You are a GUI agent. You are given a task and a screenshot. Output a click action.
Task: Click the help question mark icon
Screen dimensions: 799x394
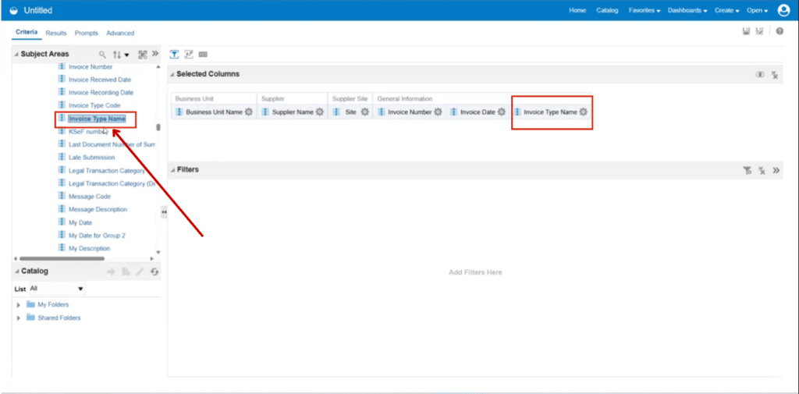pyautogui.click(x=779, y=32)
